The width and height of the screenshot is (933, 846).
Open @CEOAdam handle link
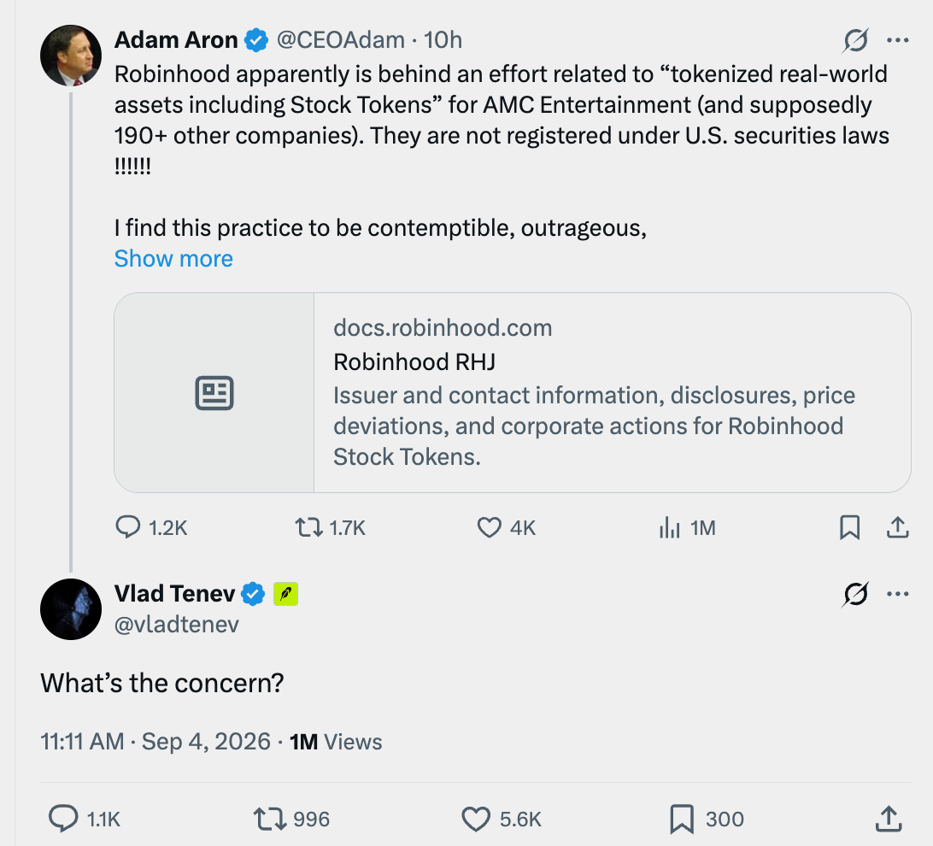[x=340, y=40]
